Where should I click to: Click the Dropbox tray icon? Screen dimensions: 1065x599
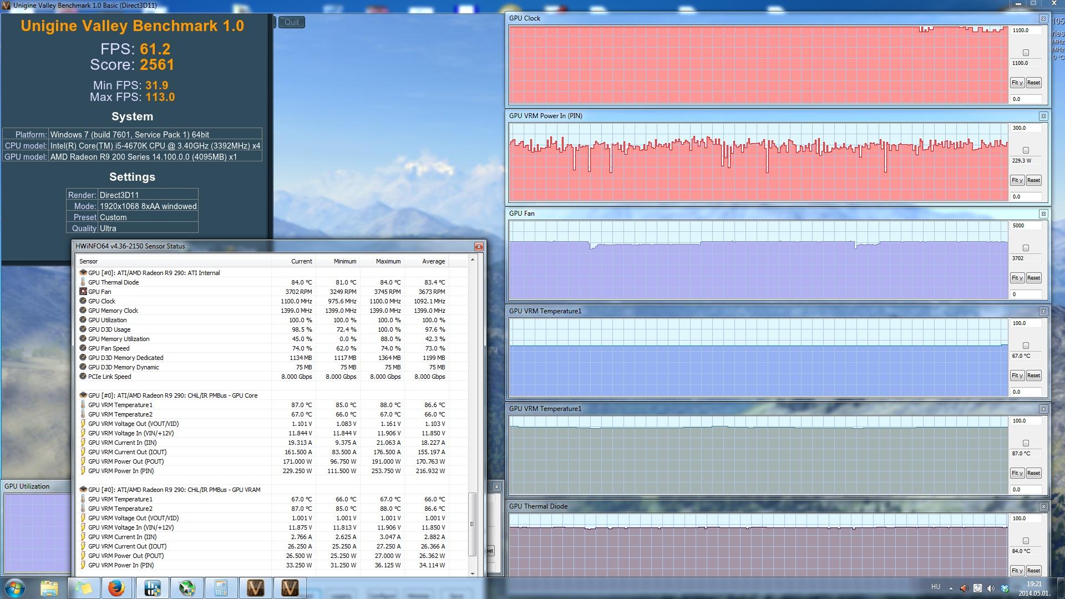(1005, 588)
